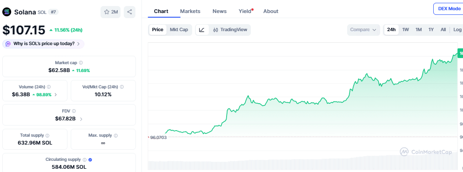Image resolution: width=463 pixels, height=172 pixels.
Task: Click the $107.15 price value
Action: [x=24, y=30]
